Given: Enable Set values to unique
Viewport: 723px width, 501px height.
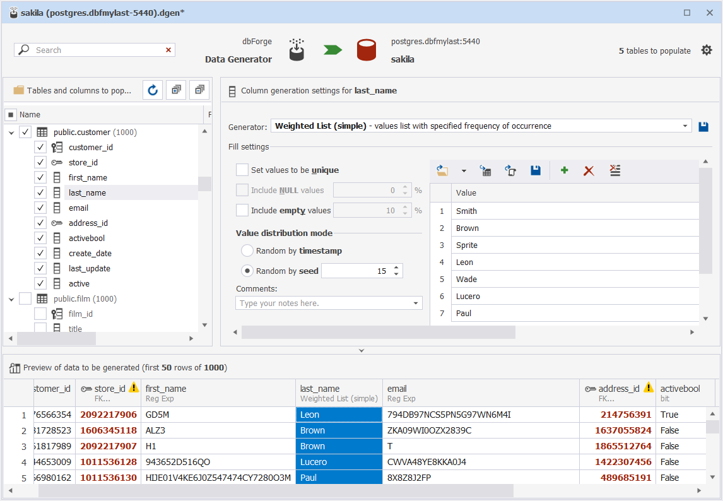Looking at the screenshot, I should click(242, 170).
